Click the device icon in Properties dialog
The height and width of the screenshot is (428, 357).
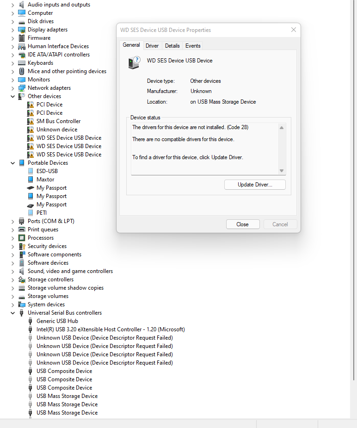[x=134, y=62]
